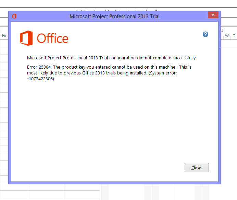Screen dimensions: 237x200
Task: Click the Close button in the dialog
Action: [196, 168]
